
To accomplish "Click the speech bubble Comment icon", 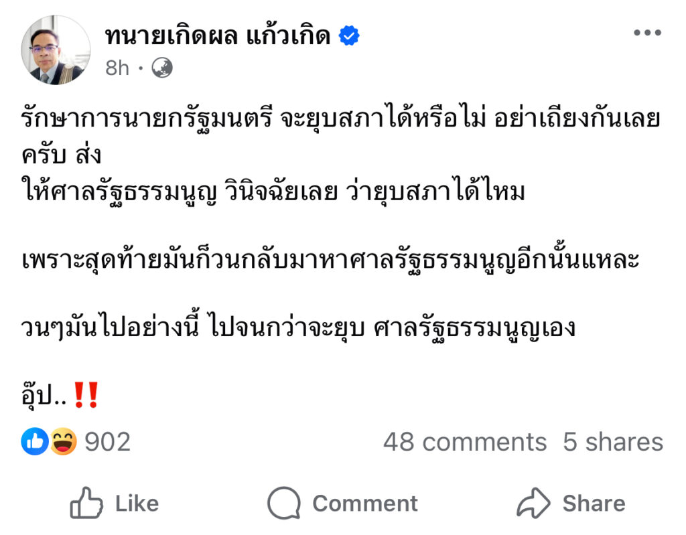I will (284, 503).
